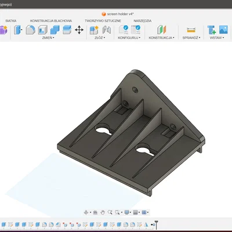The width and height of the screenshot is (232, 232).
Task: Switch to the TWORZYWO SZTUCZNE tab
Action: click(103, 21)
